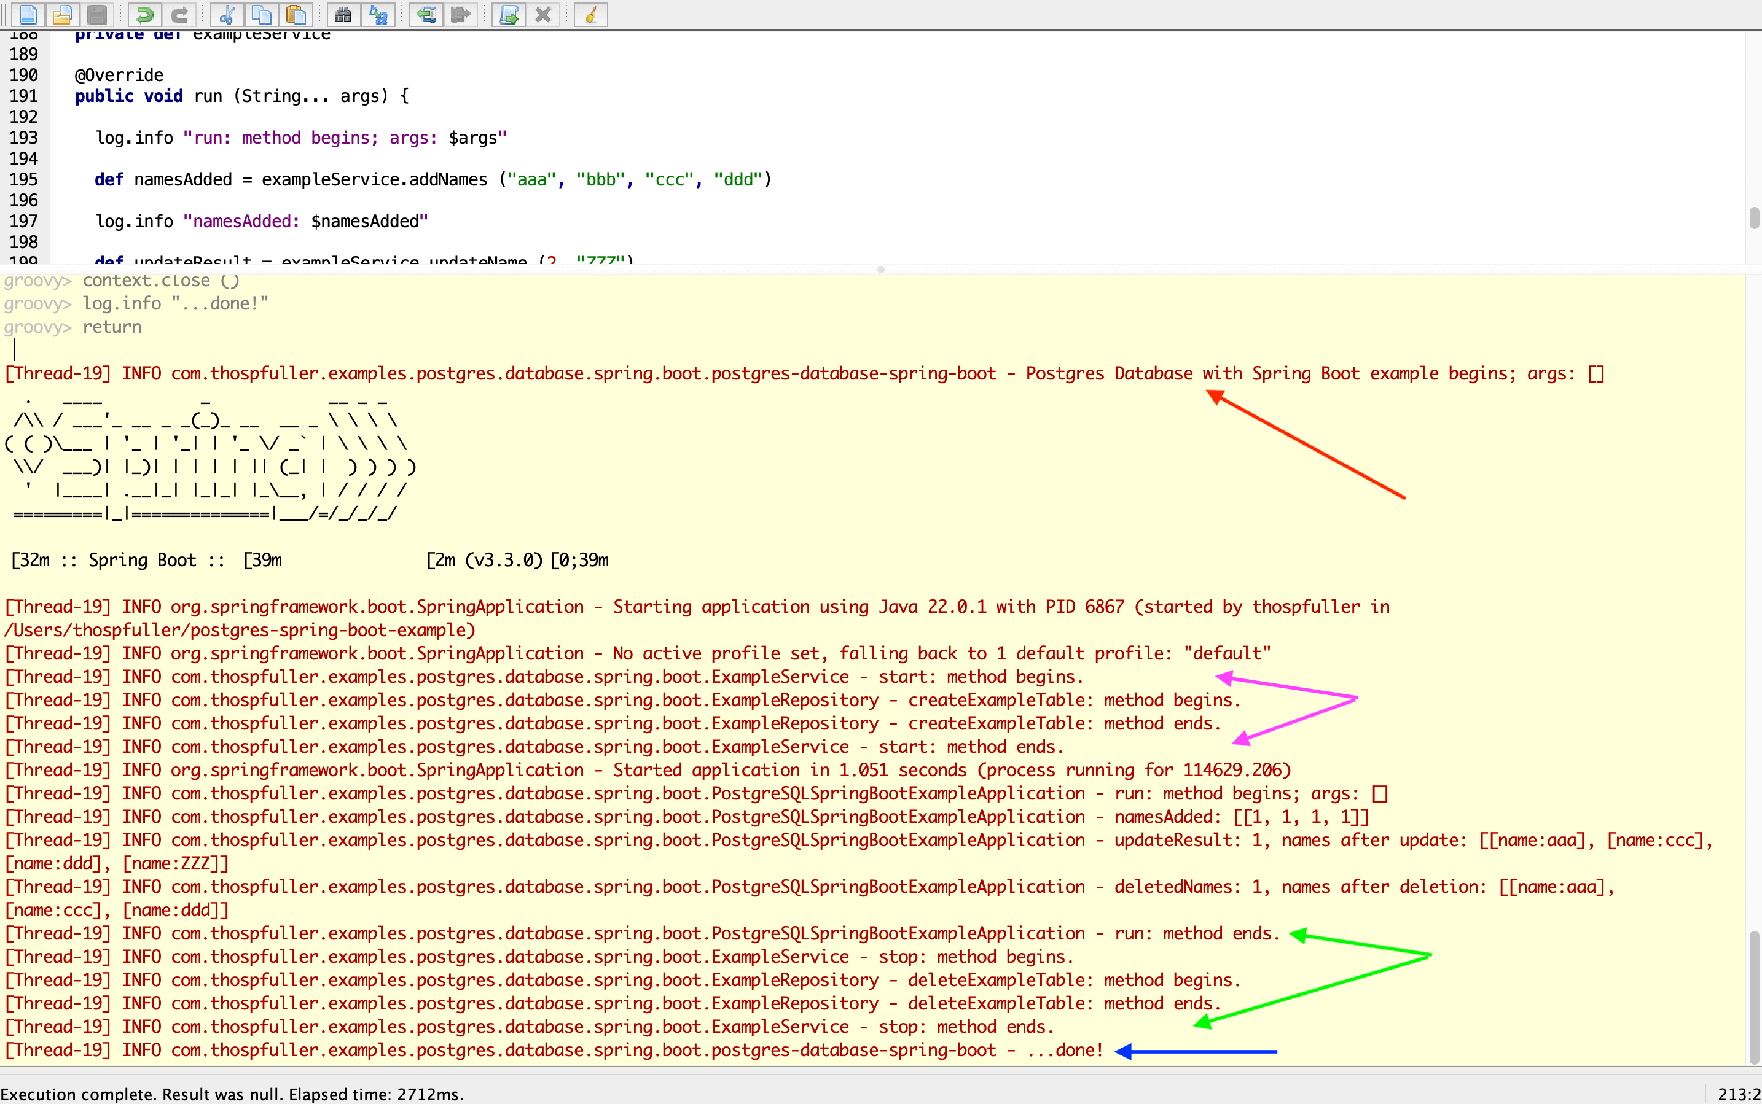Click the Open Script folder icon
The width and height of the screenshot is (1762, 1104).
(x=63, y=15)
